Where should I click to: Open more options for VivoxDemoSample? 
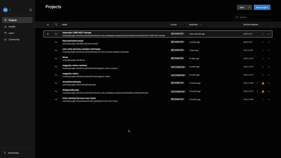(x=269, y=83)
